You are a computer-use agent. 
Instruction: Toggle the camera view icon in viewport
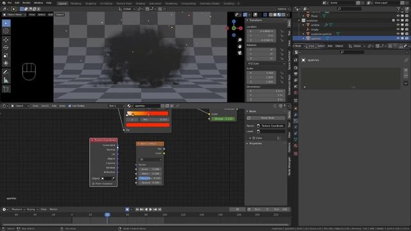coord(240,53)
